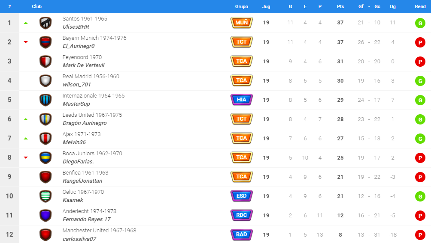Click the RDC group badge for Anderlecht

(241, 215)
